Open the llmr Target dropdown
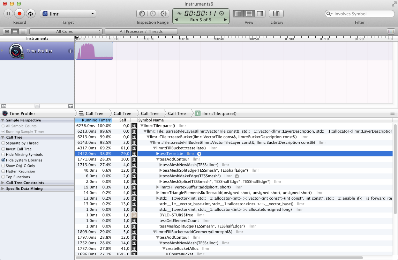 point(68,14)
